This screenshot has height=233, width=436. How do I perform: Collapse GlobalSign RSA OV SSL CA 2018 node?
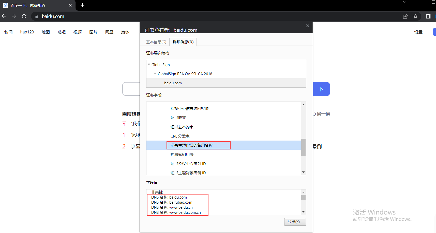[x=155, y=74]
